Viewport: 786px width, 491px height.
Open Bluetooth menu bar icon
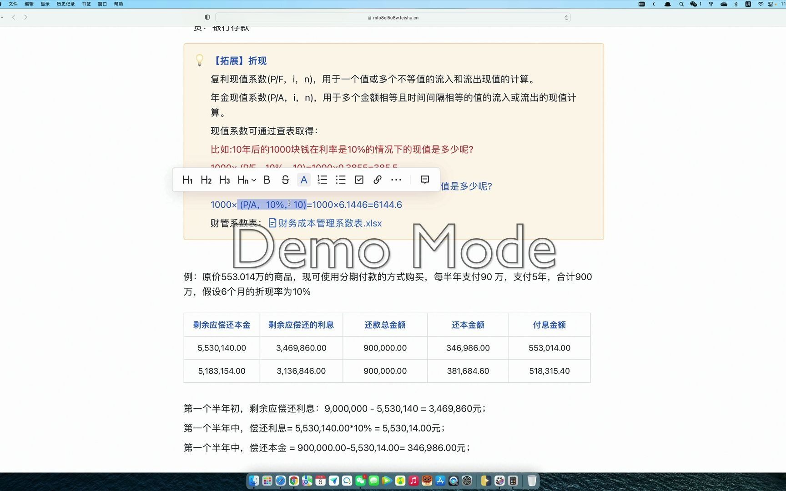click(736, 4)
